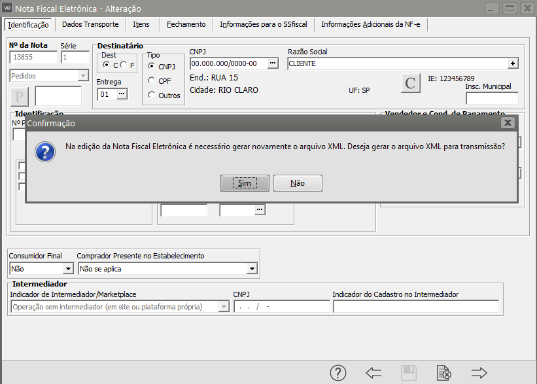Screen dimensions: 537x384
Task: Expand the Indicador de Intermediador dropdown
Action: coord(224,307)
